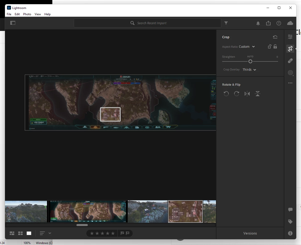Select the highlighted base filmstrip thumbnail

185,212
